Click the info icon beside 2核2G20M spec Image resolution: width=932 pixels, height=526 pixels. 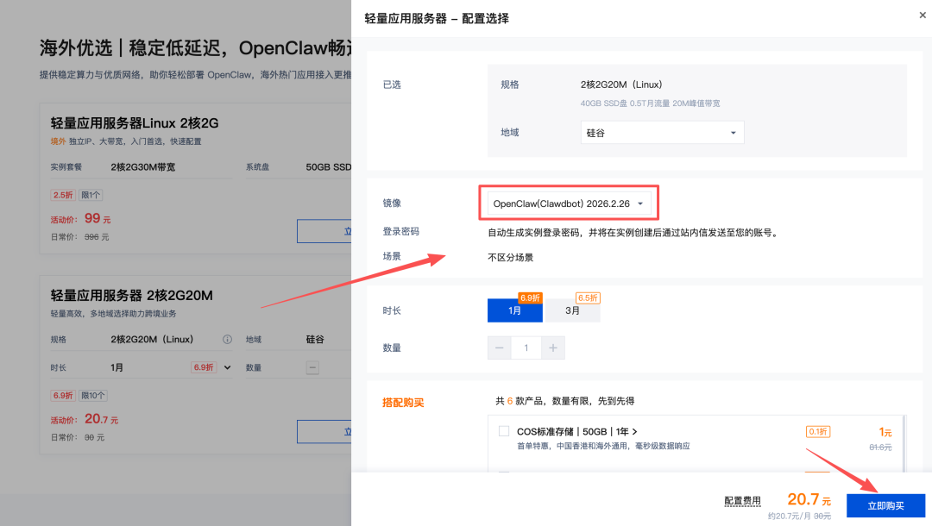[x=228, y=339]
